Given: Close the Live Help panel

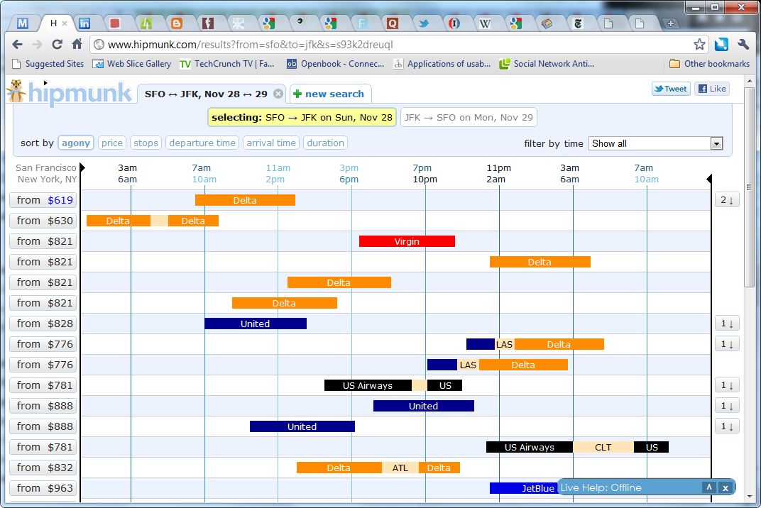Looking at the screenshot, I should 725,488.
